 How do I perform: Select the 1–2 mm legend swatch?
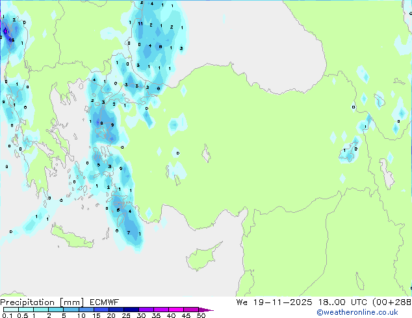point(41,310)
